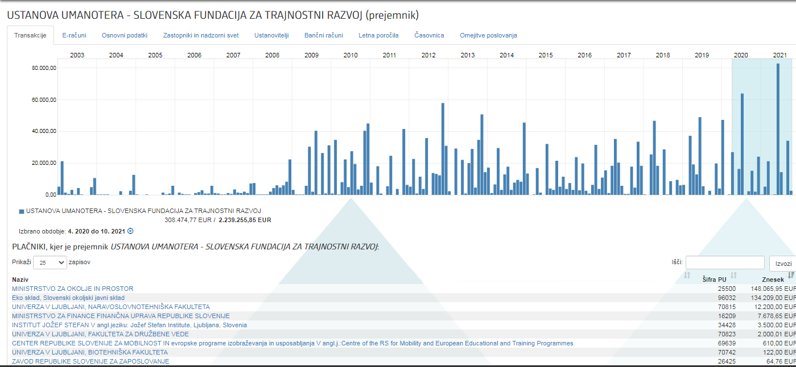
Task: Focus the Išči search field
Action: pos(725,262)
